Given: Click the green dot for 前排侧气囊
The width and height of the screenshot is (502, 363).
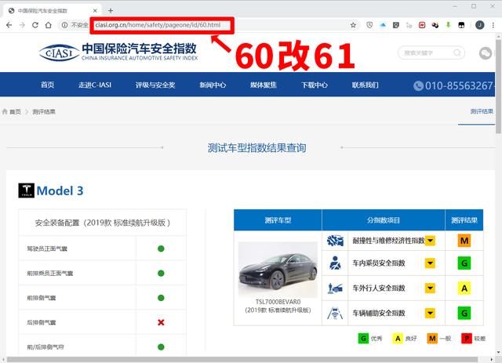Looking at the screenshot, I should [161, 298].
